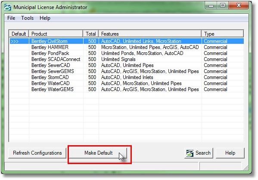Click the Default column header
Viewport: 258px width, 180px height.
pyautogui.click(x=19, y=34)
